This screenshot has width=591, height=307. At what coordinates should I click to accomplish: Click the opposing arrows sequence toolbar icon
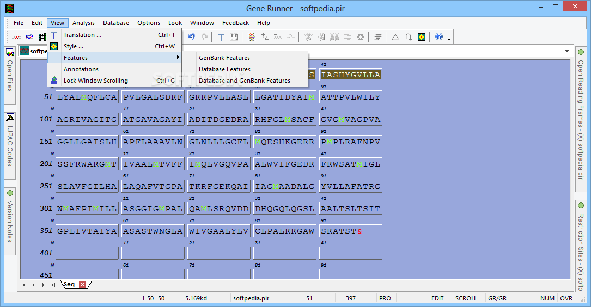[265, 36]
